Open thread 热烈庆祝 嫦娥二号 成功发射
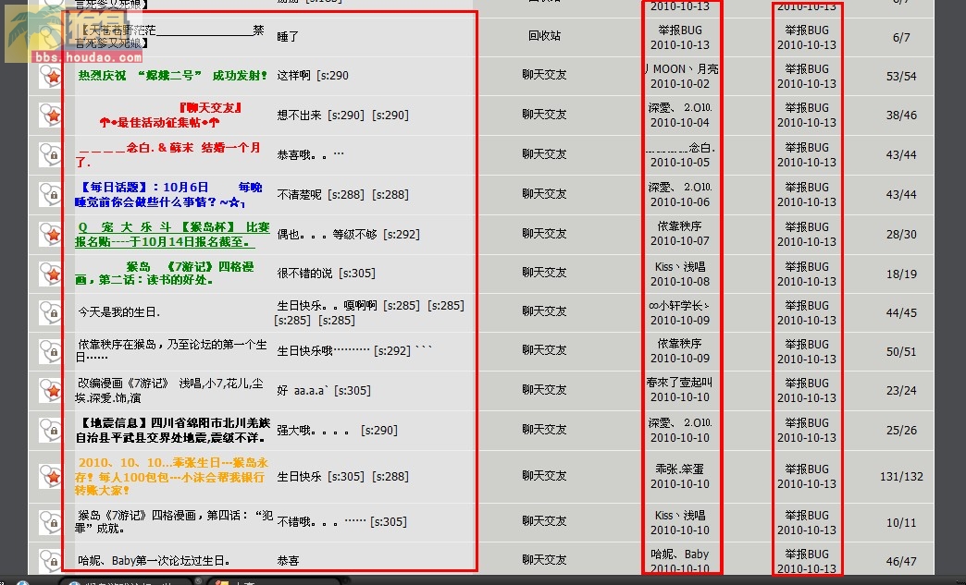Image resolution: width=966 pixels, height=585 pixels. click(173, 76)
